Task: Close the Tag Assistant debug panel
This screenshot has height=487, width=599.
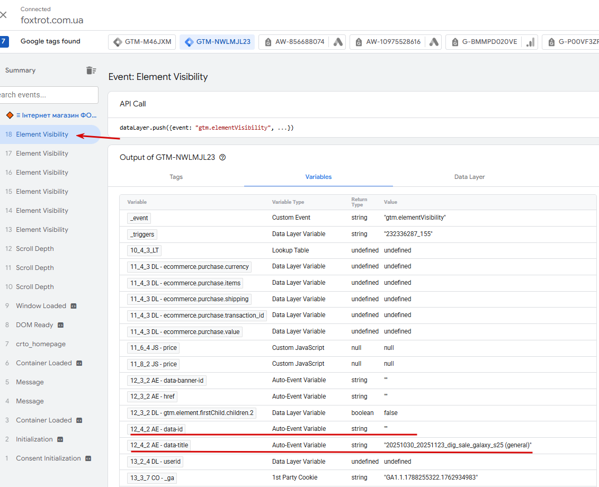Action: coord(4,15)
